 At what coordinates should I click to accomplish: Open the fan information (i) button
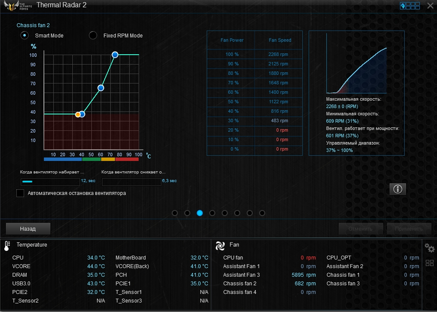tap(398, 189)
